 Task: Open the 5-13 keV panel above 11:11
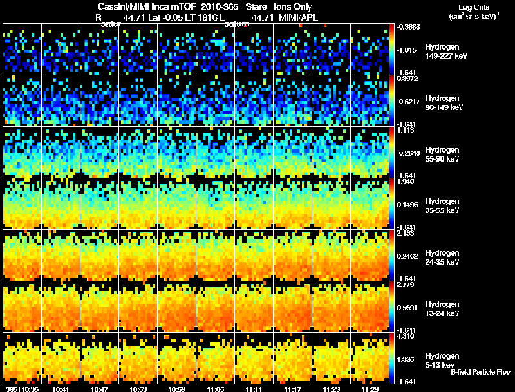coord(254,359)
